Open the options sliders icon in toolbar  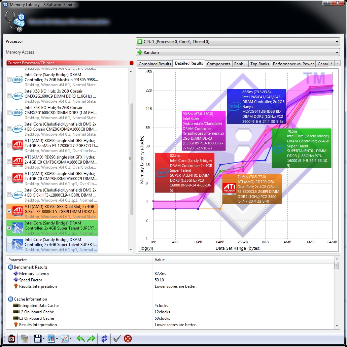click(x=11, y=339)
